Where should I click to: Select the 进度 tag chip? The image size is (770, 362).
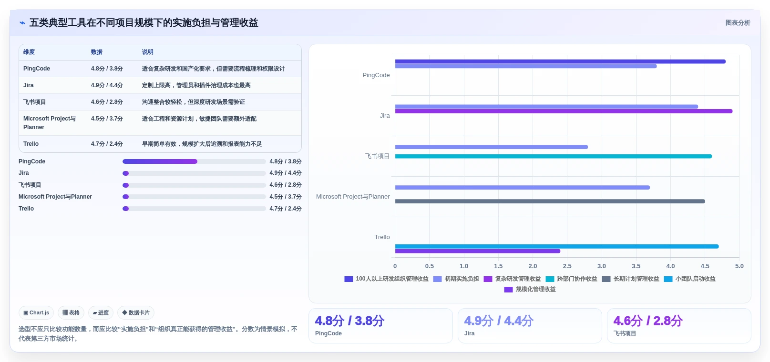[101, 313]
